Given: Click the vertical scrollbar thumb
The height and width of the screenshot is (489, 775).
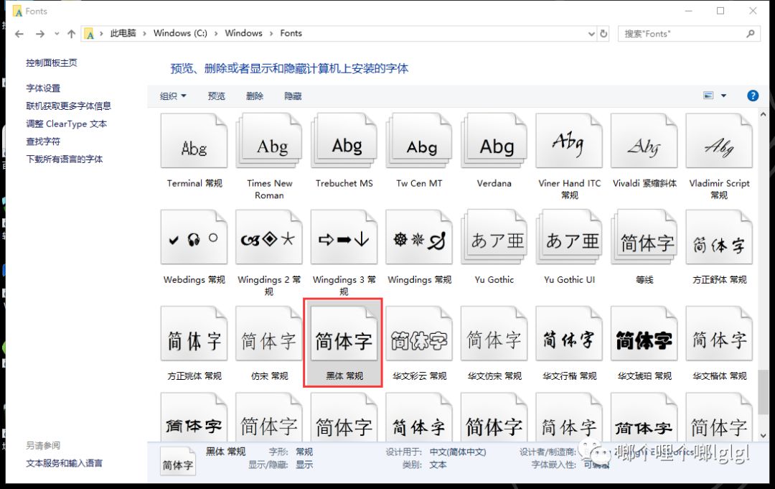Looking at the screenshot, I should coord(763,391).
